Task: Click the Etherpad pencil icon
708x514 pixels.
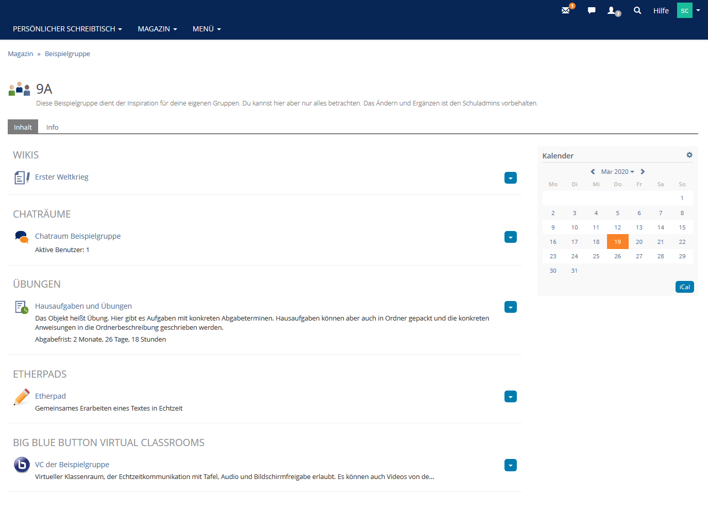Action: [x=22, y=397]
